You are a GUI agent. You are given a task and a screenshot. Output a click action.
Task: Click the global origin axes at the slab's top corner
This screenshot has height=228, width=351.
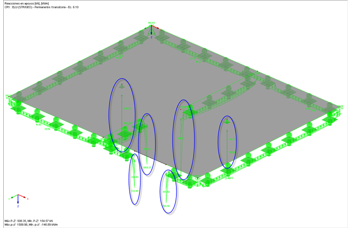[x=152, y=31]
